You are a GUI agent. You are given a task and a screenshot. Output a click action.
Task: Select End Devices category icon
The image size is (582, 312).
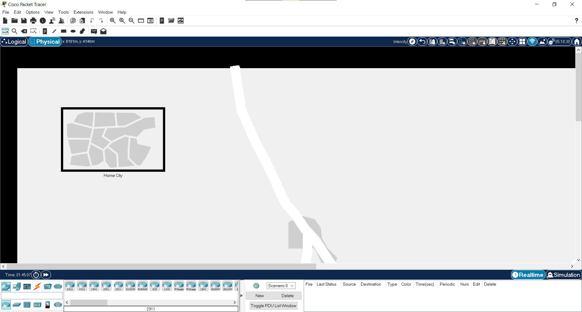[x=17, y=286]
